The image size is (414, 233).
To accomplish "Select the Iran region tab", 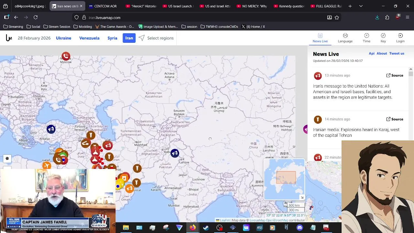I will tap(129, 38).
